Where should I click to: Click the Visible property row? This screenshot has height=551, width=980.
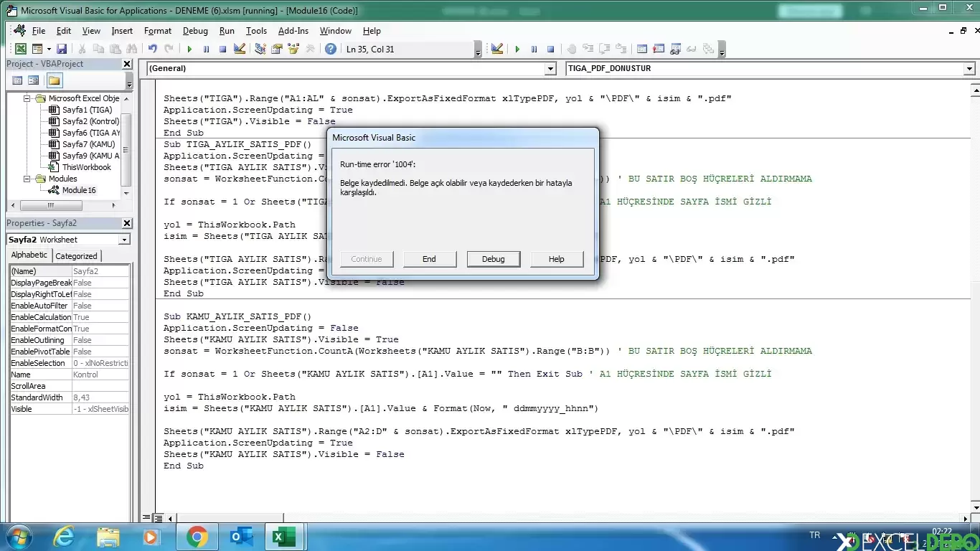70,409
